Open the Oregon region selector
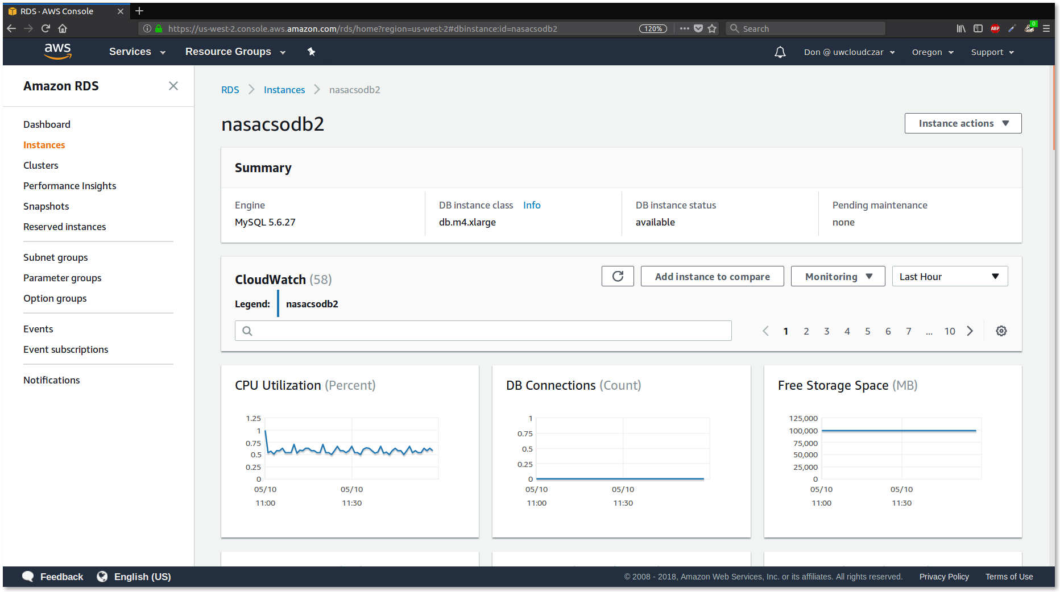This screenshot has width=1060, height=592. click(933, 52)
